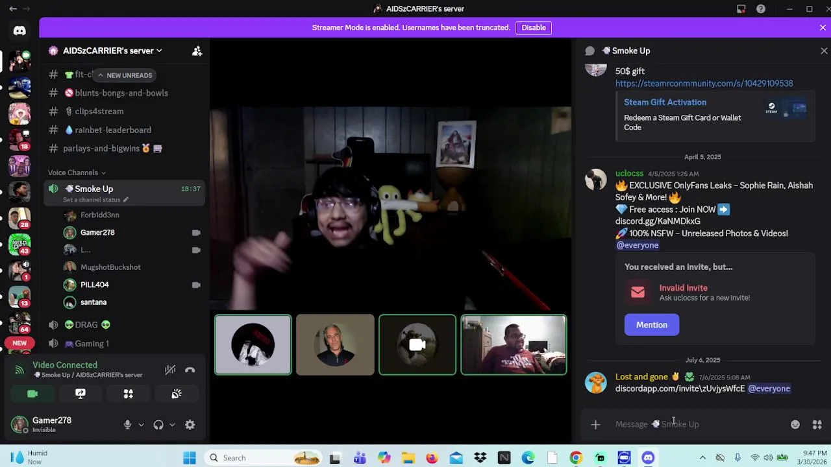Join the DRAG voice channel

coord(88,325)
